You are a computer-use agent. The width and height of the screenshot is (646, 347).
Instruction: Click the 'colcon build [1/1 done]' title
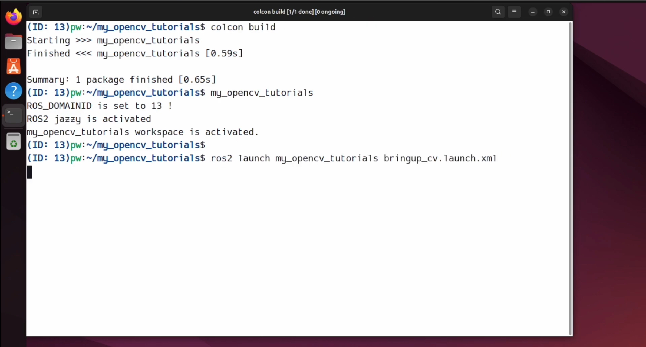point(299,12)
